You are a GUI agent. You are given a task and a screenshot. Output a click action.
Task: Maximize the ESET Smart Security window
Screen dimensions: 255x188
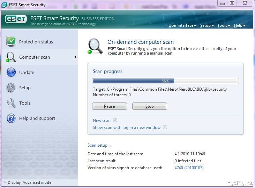tap(232, 3)
